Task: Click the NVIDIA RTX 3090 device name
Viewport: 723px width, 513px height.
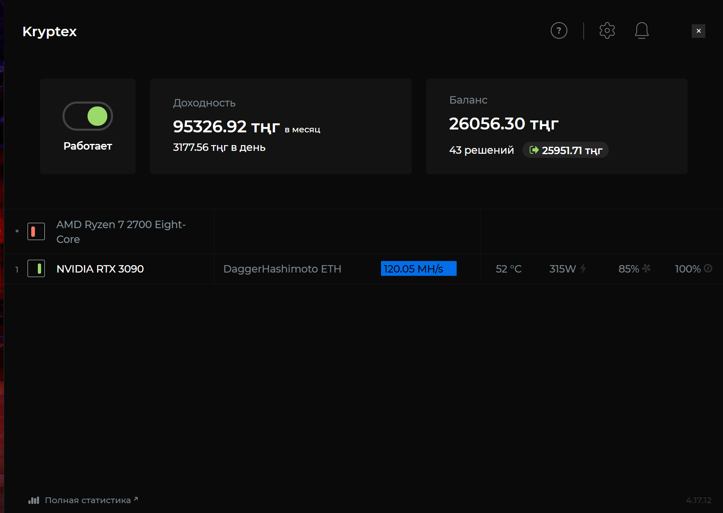Action: pos(100,269)
